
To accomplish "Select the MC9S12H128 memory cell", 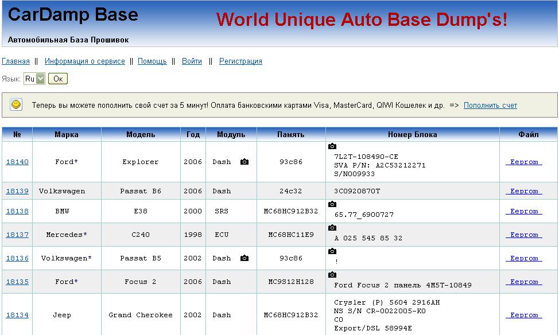I will [x=291, y=282].
